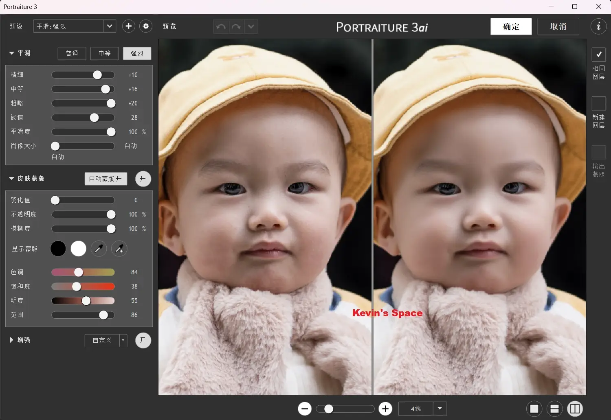
Task: Select the black mask display swatch
Action: coord(58,249)
